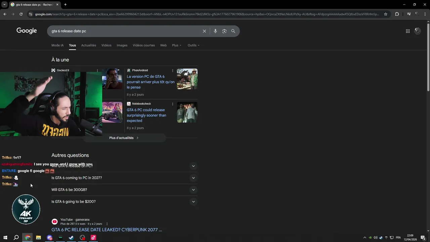Image resolution: width=430 pixels, height=242 pixels.
Task: Open the Windows notification center
Action: [423, 238]
